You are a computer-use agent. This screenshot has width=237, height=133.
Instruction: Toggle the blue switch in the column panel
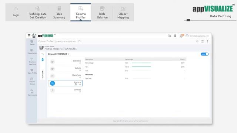coord(204,54)
